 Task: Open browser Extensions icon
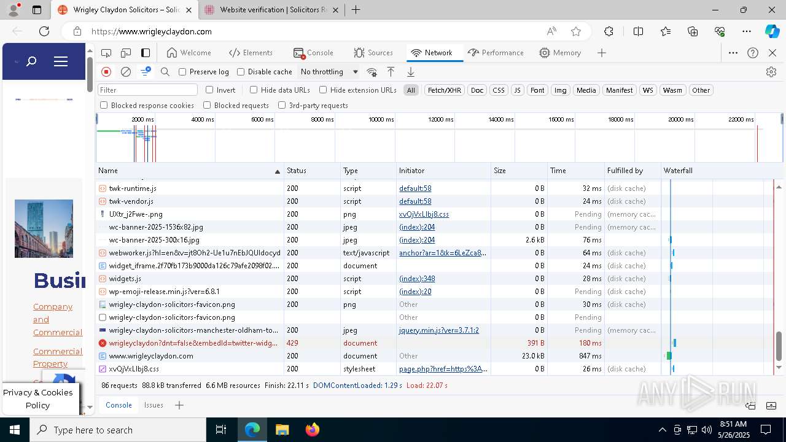coord(609,31)
